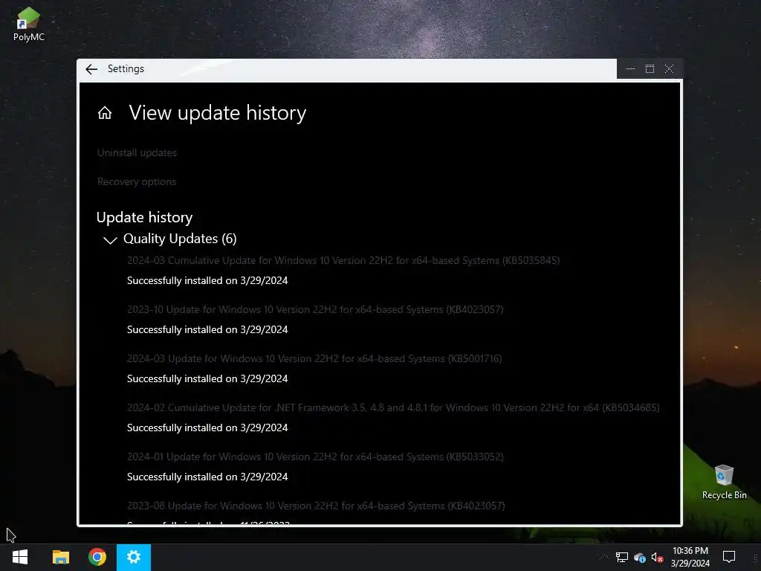761x571 pixels.
Task: Open File Explorer from the taskbar
Action: [61, 558]
